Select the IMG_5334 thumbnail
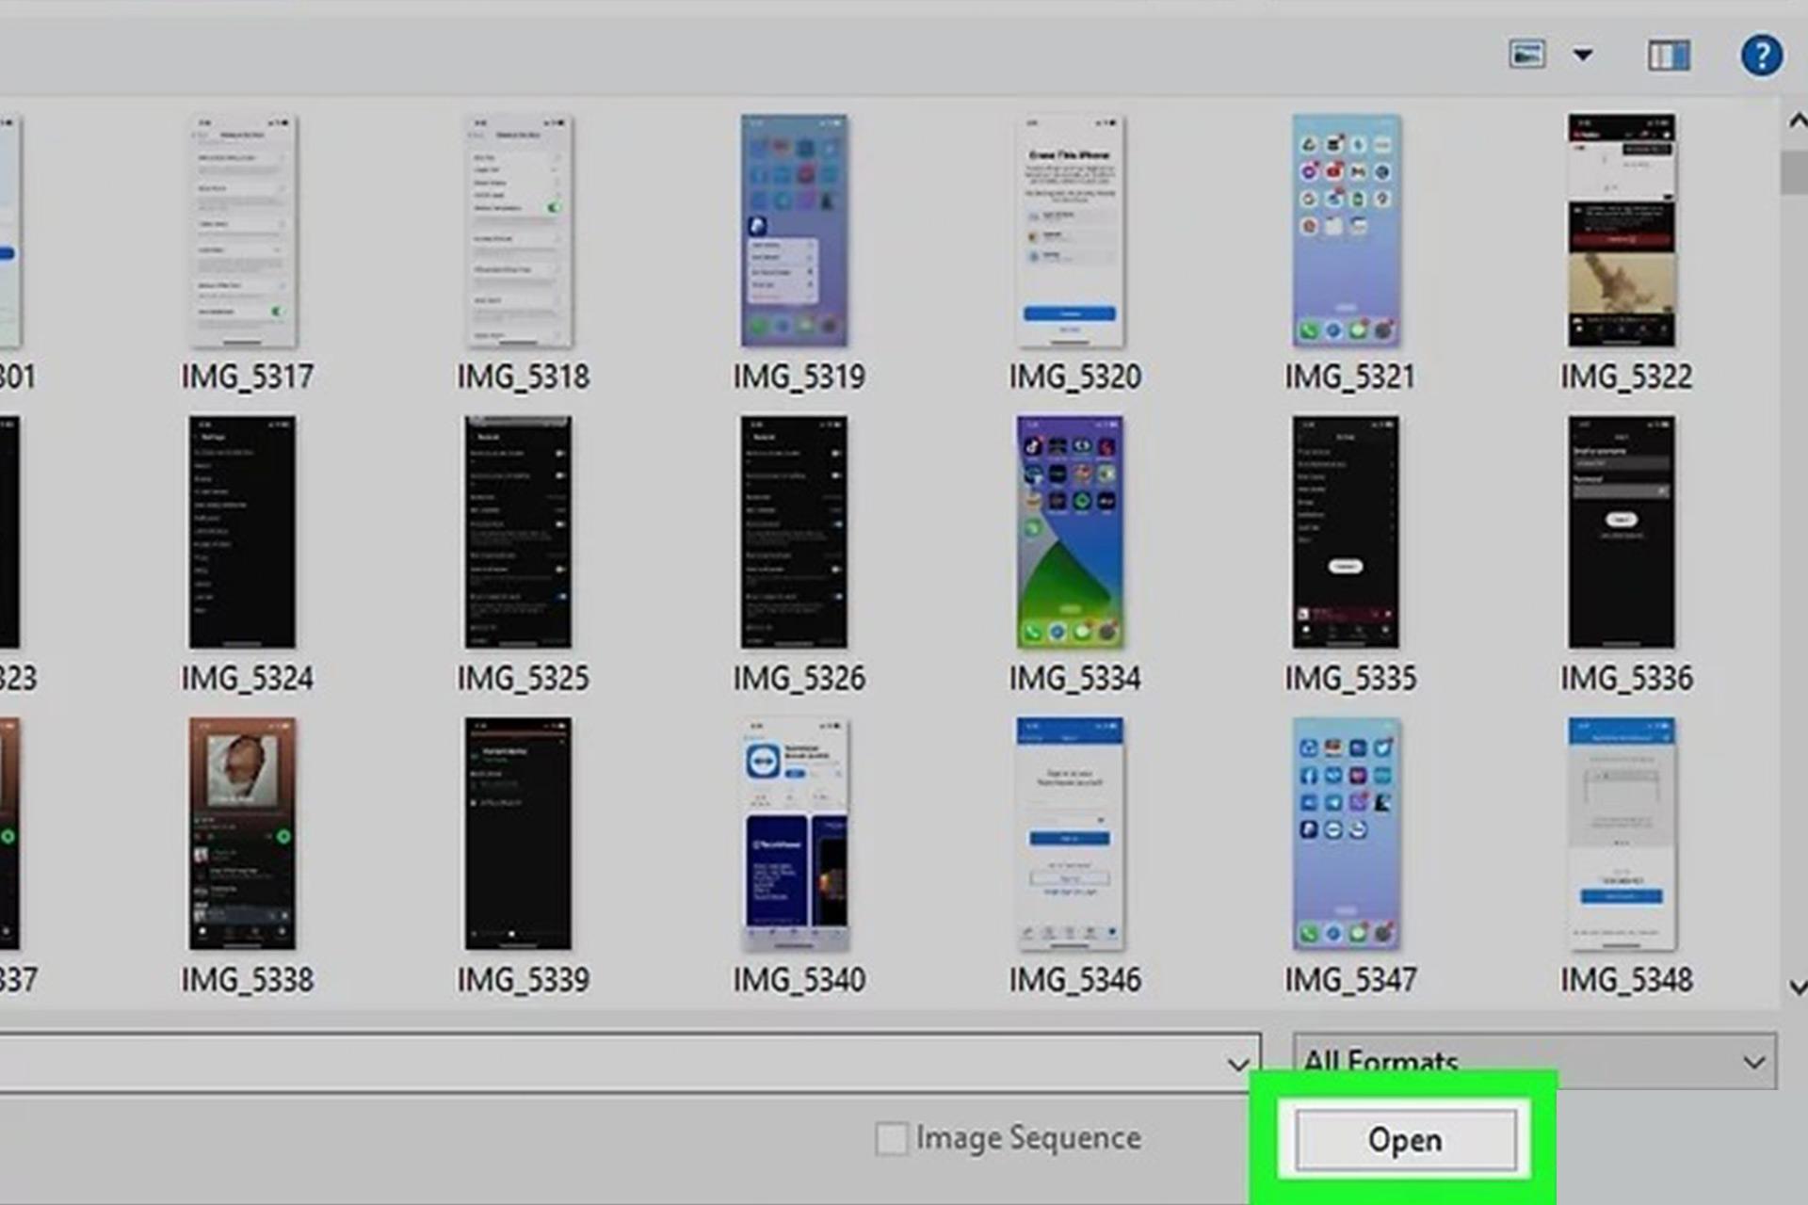This screenshot has width=1808, height=1205. coord(1071,532)
